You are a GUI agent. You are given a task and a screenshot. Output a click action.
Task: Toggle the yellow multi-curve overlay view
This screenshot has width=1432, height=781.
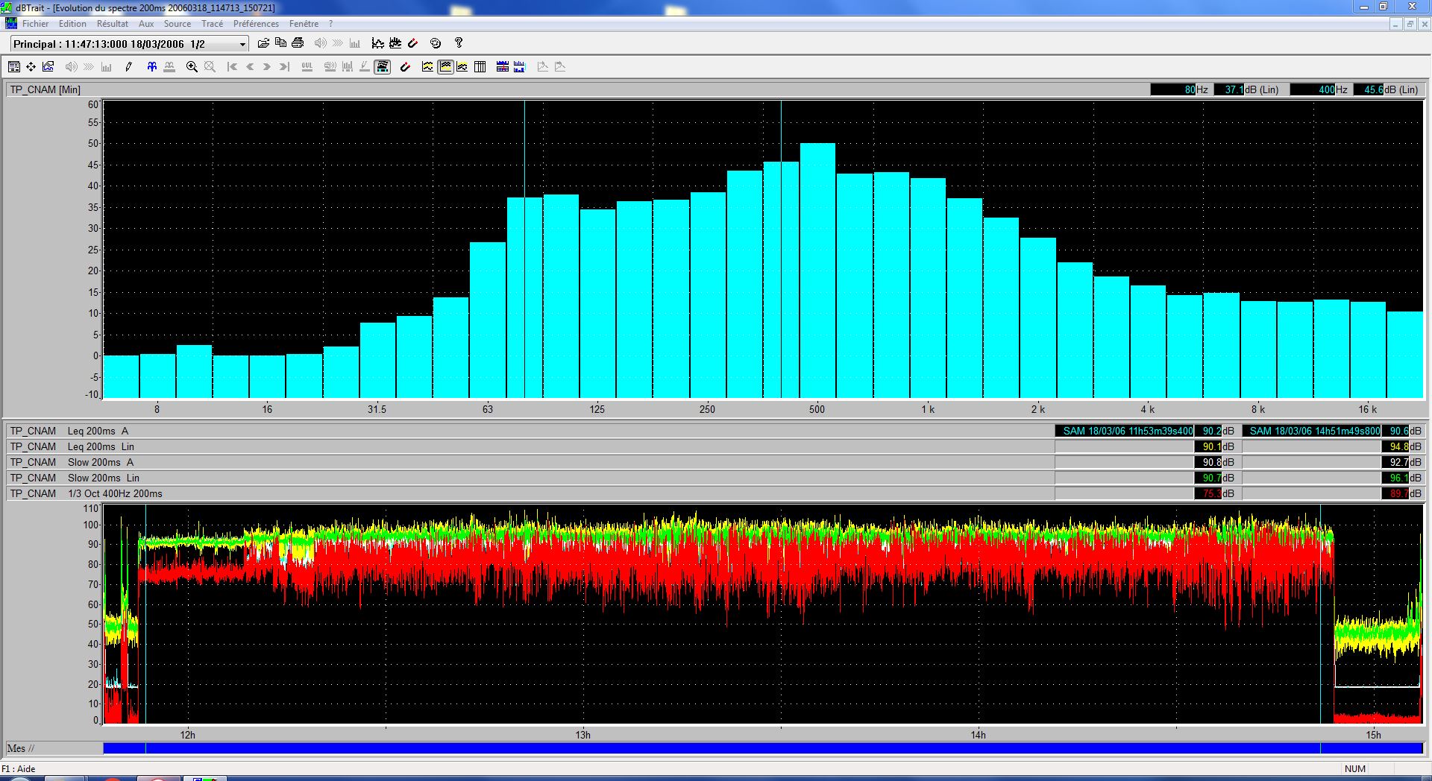445,66
